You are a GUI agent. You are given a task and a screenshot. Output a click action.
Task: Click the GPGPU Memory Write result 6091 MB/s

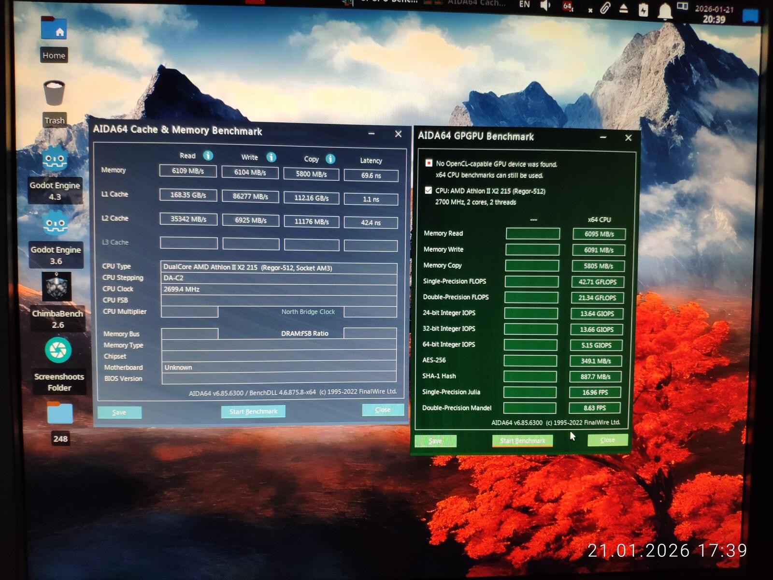(x=599, y=250)
